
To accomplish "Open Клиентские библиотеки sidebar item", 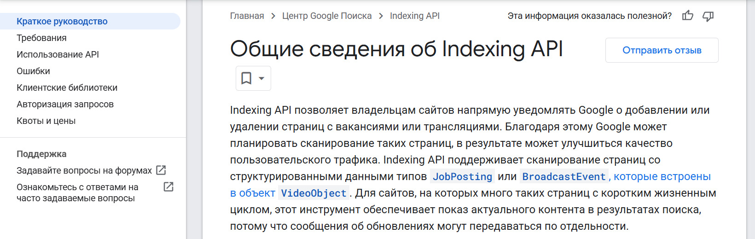I will pos(67,87).
